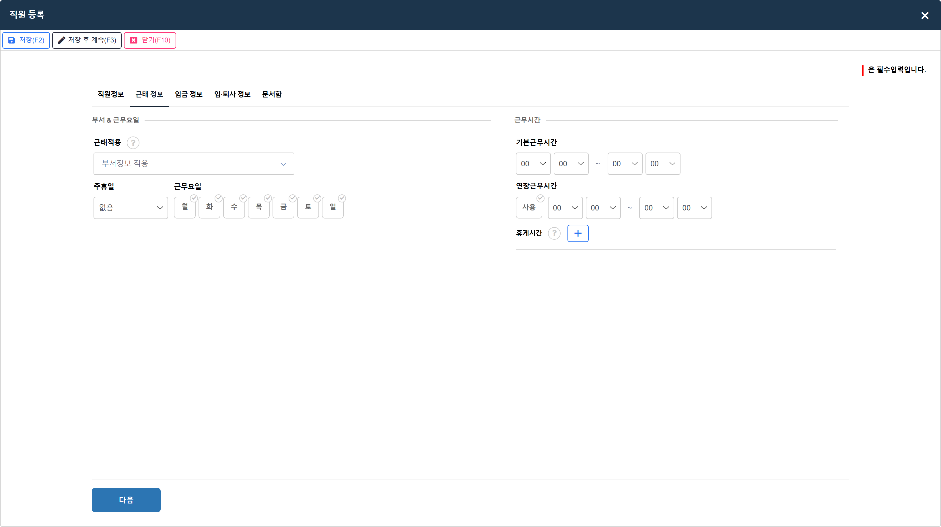The width and height of the screenshot is (941, 527).
Task: Click the help icon beside 휴게시간
Action: point(555,233)
